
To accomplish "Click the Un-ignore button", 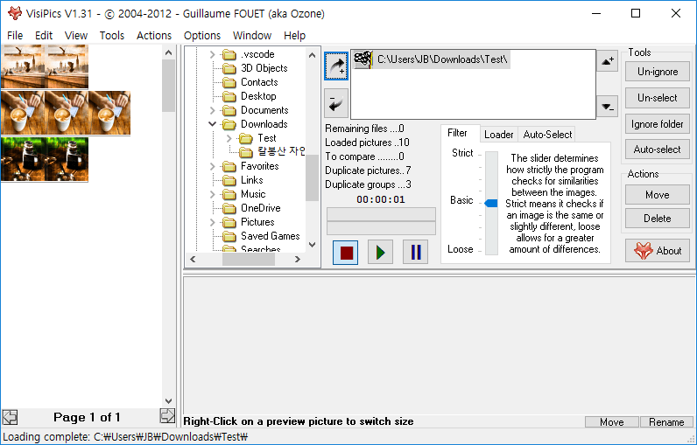I will (658, 72).
